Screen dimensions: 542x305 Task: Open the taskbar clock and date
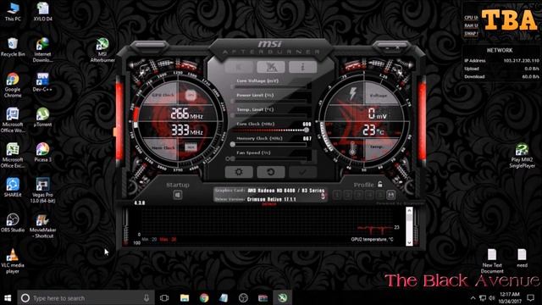[510, 297]
